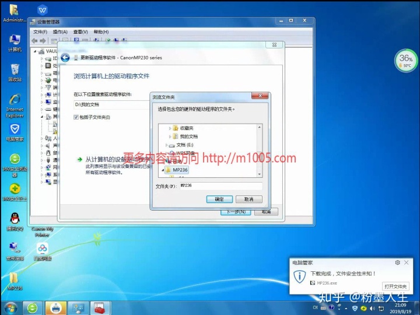Click the browse tree scrollbar down arrow
This screenshot has width=420, height=315.
[259, 174]
